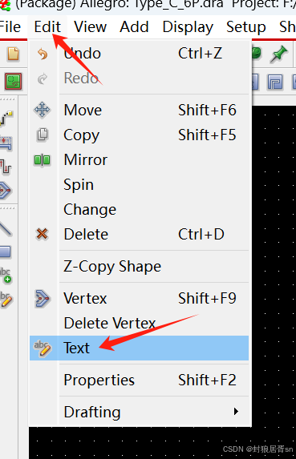The width and height of the screenshot is (296, 459).
Task: Select the Add Rectangle tool icon
Action: coord(6,252)
